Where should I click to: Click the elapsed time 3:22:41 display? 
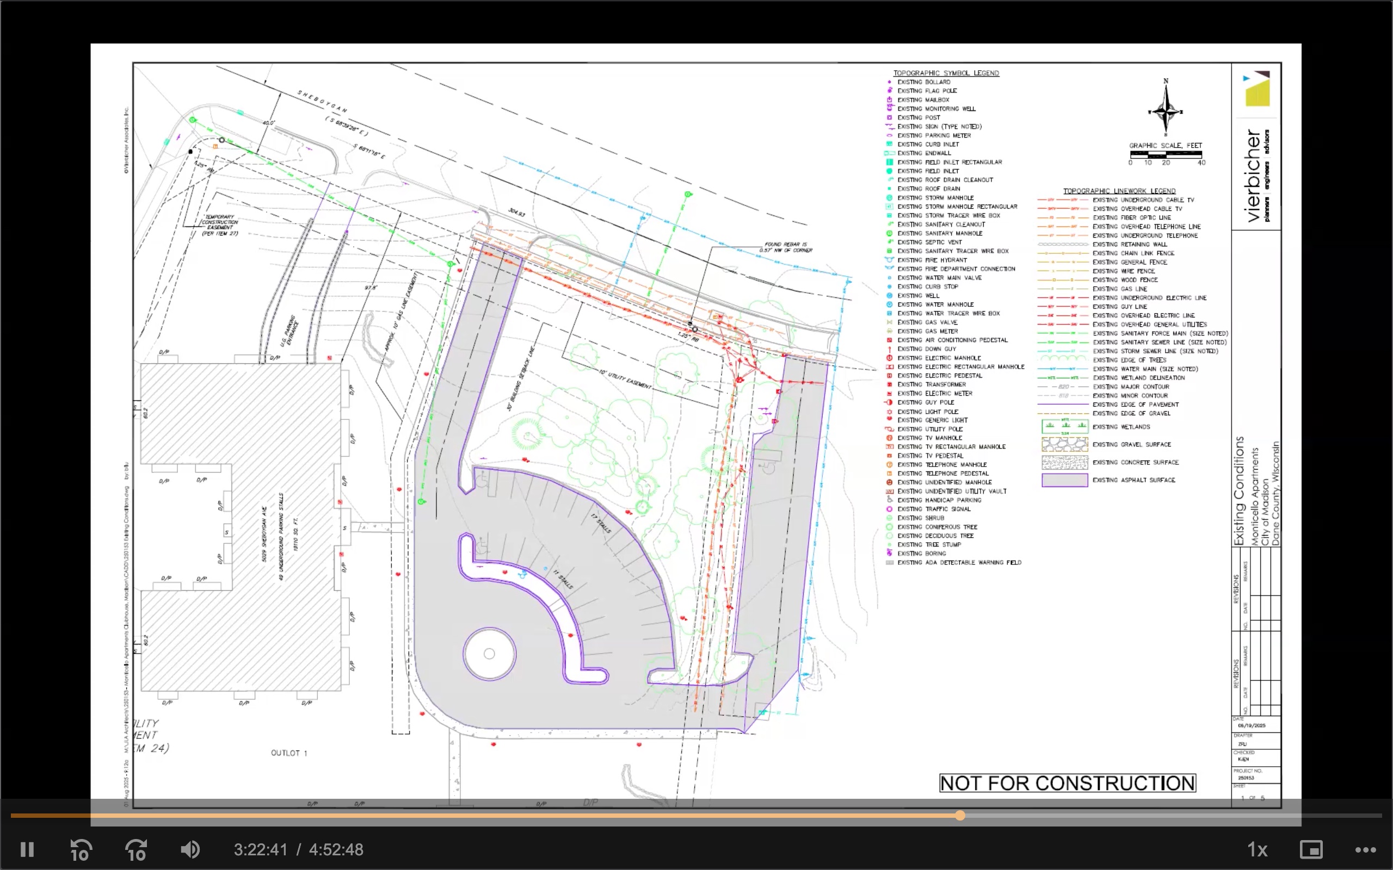[x=260, y=849]
